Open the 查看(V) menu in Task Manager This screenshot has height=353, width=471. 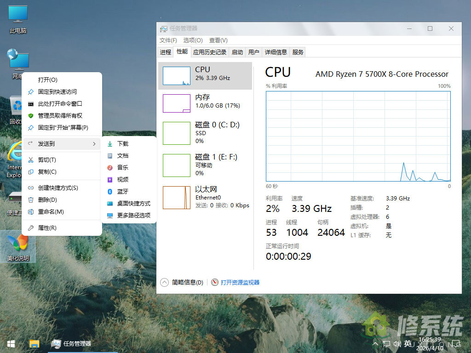(218, 40)
